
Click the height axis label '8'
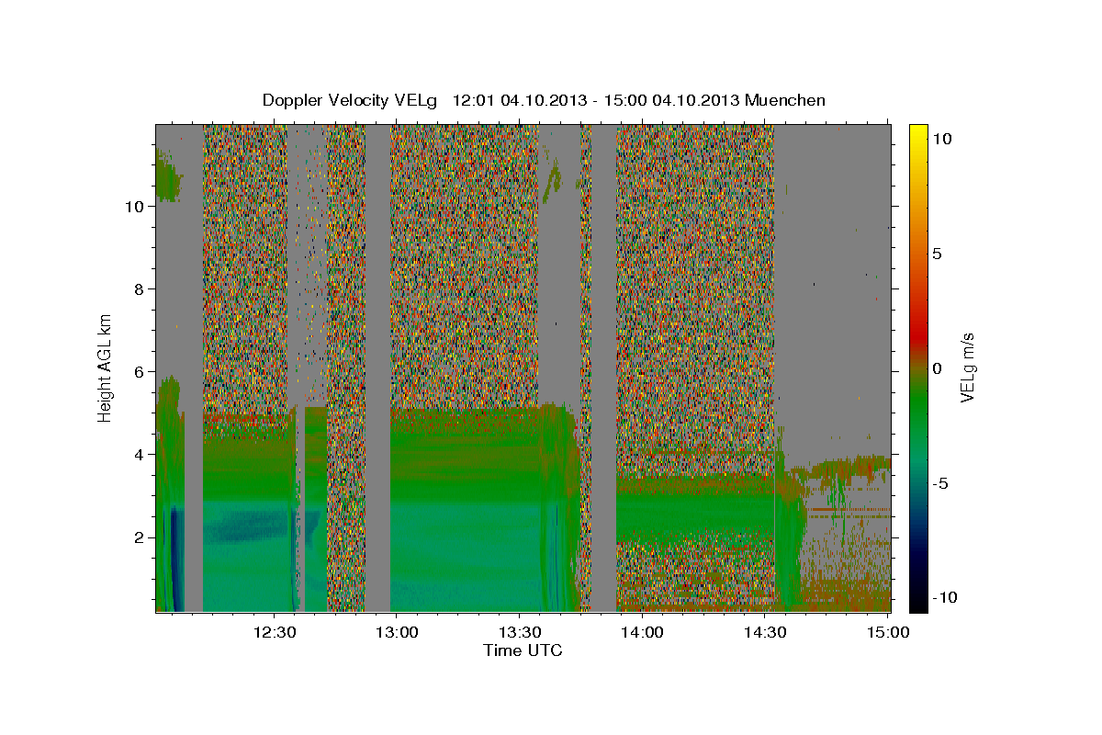click(137, 289)
